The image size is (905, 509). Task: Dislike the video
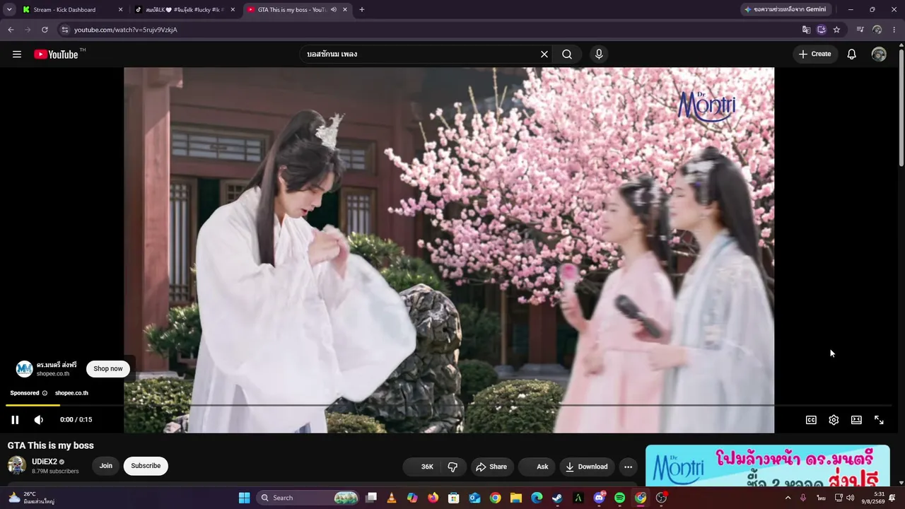(x=452, y=467)
